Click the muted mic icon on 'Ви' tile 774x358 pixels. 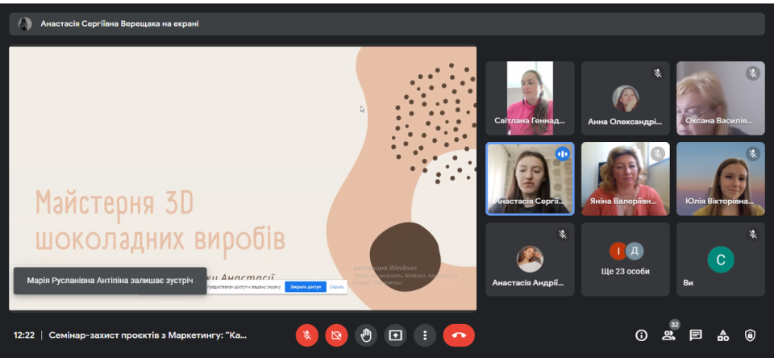753,235
